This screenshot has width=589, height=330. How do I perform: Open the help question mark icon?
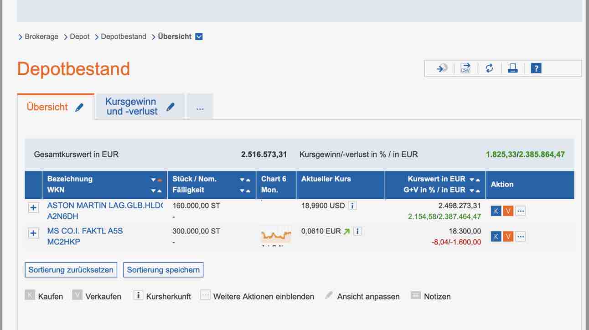[536, 68]
